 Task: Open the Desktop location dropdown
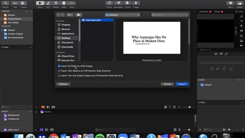[x=122, y=15]
